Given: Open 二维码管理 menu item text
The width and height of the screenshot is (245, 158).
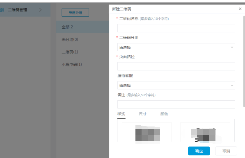Looking at the screenshot, I should coord(18,10).
